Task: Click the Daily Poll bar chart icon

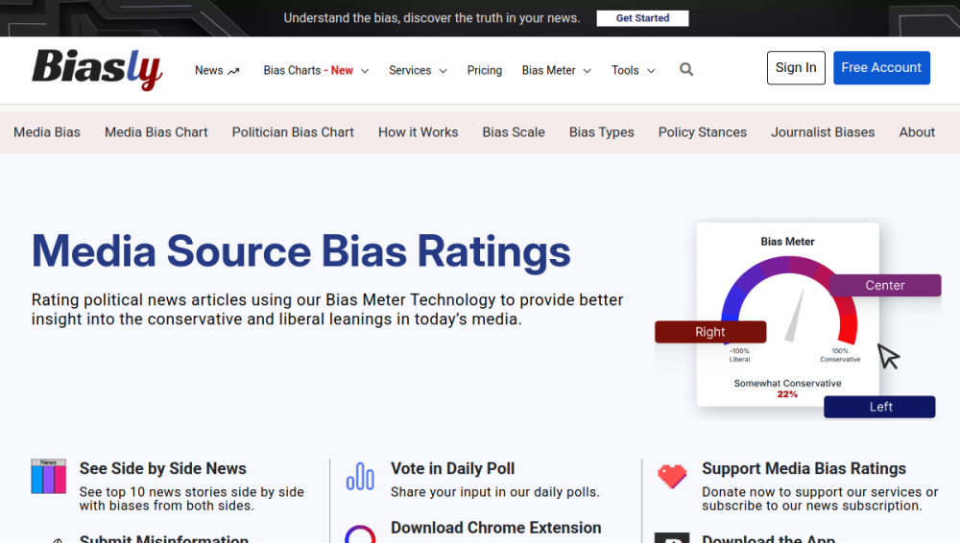Action: [x=360, y=476]
